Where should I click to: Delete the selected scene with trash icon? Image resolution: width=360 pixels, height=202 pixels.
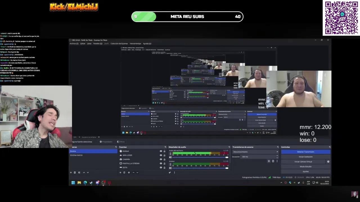[x=75, y=173]
